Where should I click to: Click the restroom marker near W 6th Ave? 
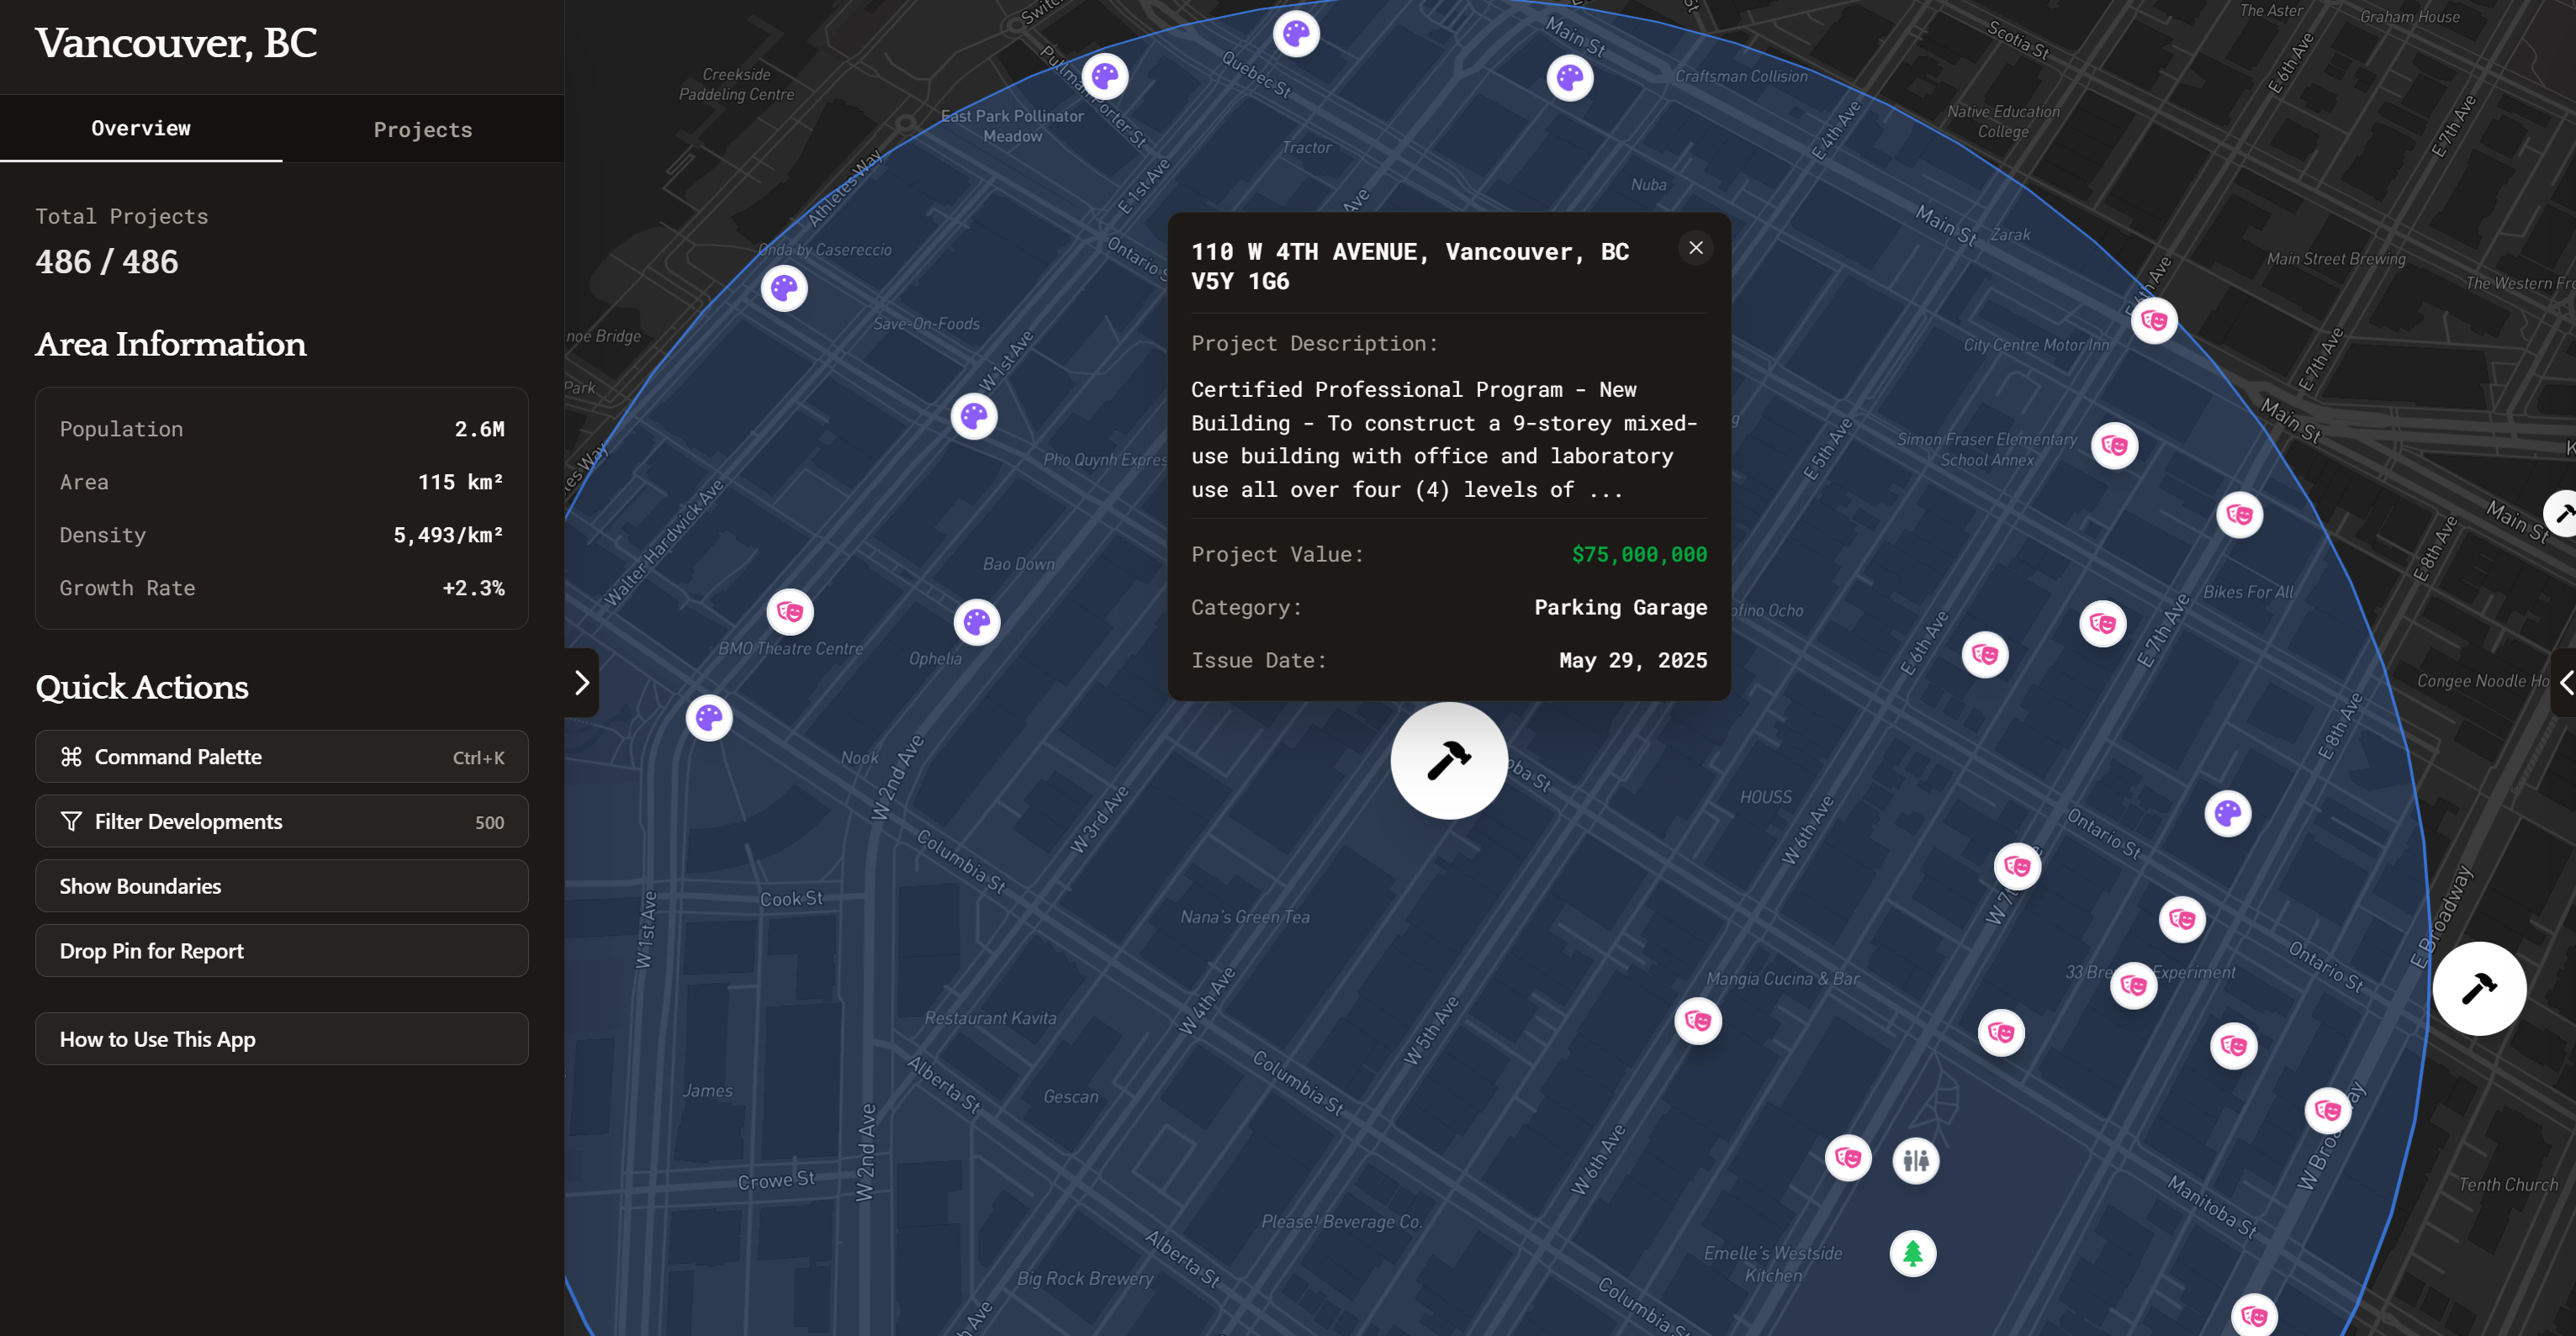tap(1915, 1160)
